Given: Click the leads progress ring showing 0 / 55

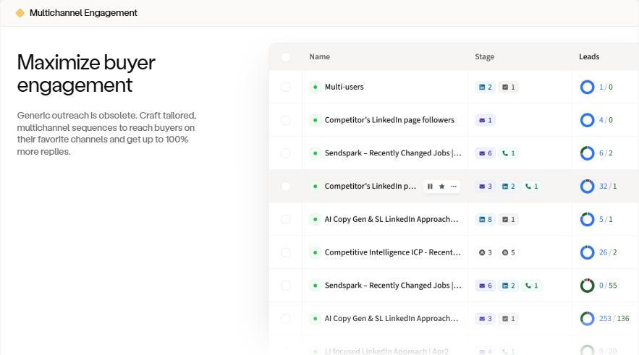Looking at the screenshot, I should pyautogui.click(x=588, y=286).
